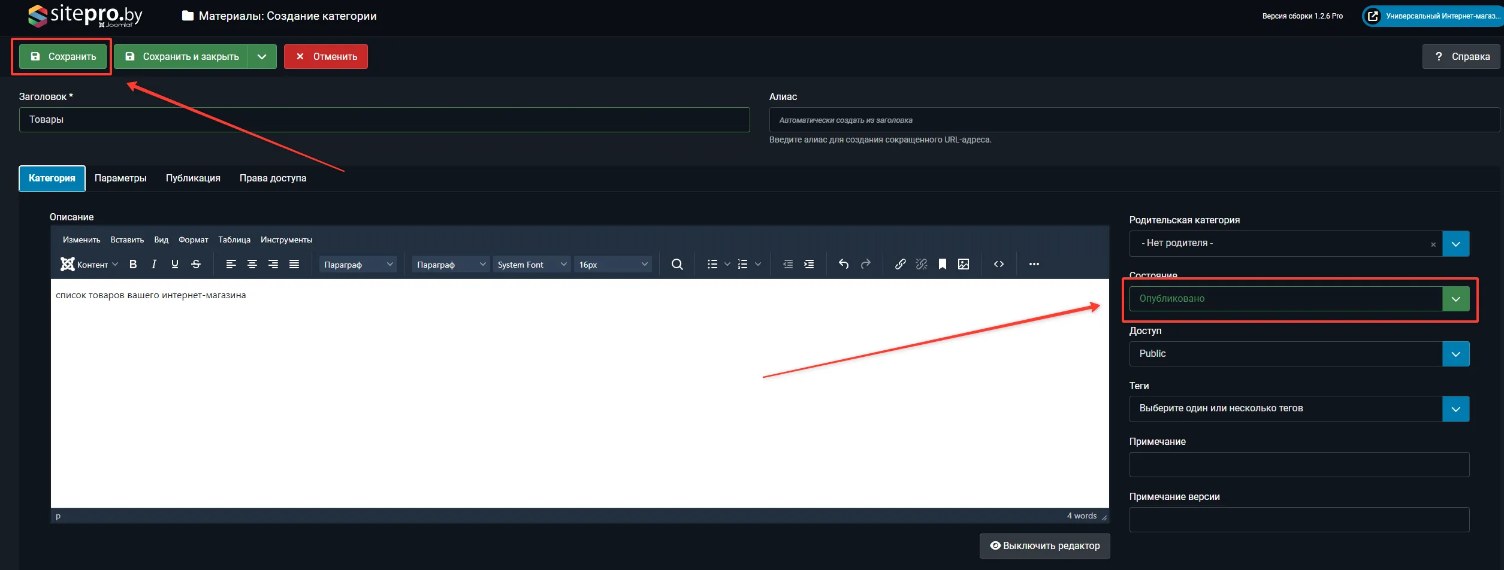
Task: Switch to the Параметры tab
Action: click(120, 178)
